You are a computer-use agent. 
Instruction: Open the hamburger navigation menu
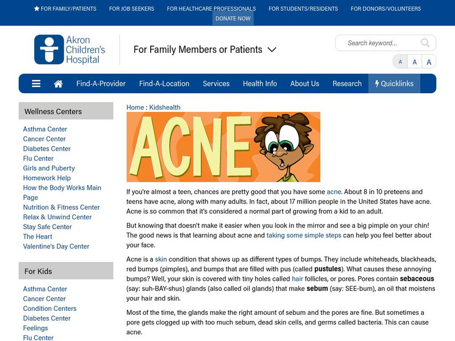click(36, 83)
